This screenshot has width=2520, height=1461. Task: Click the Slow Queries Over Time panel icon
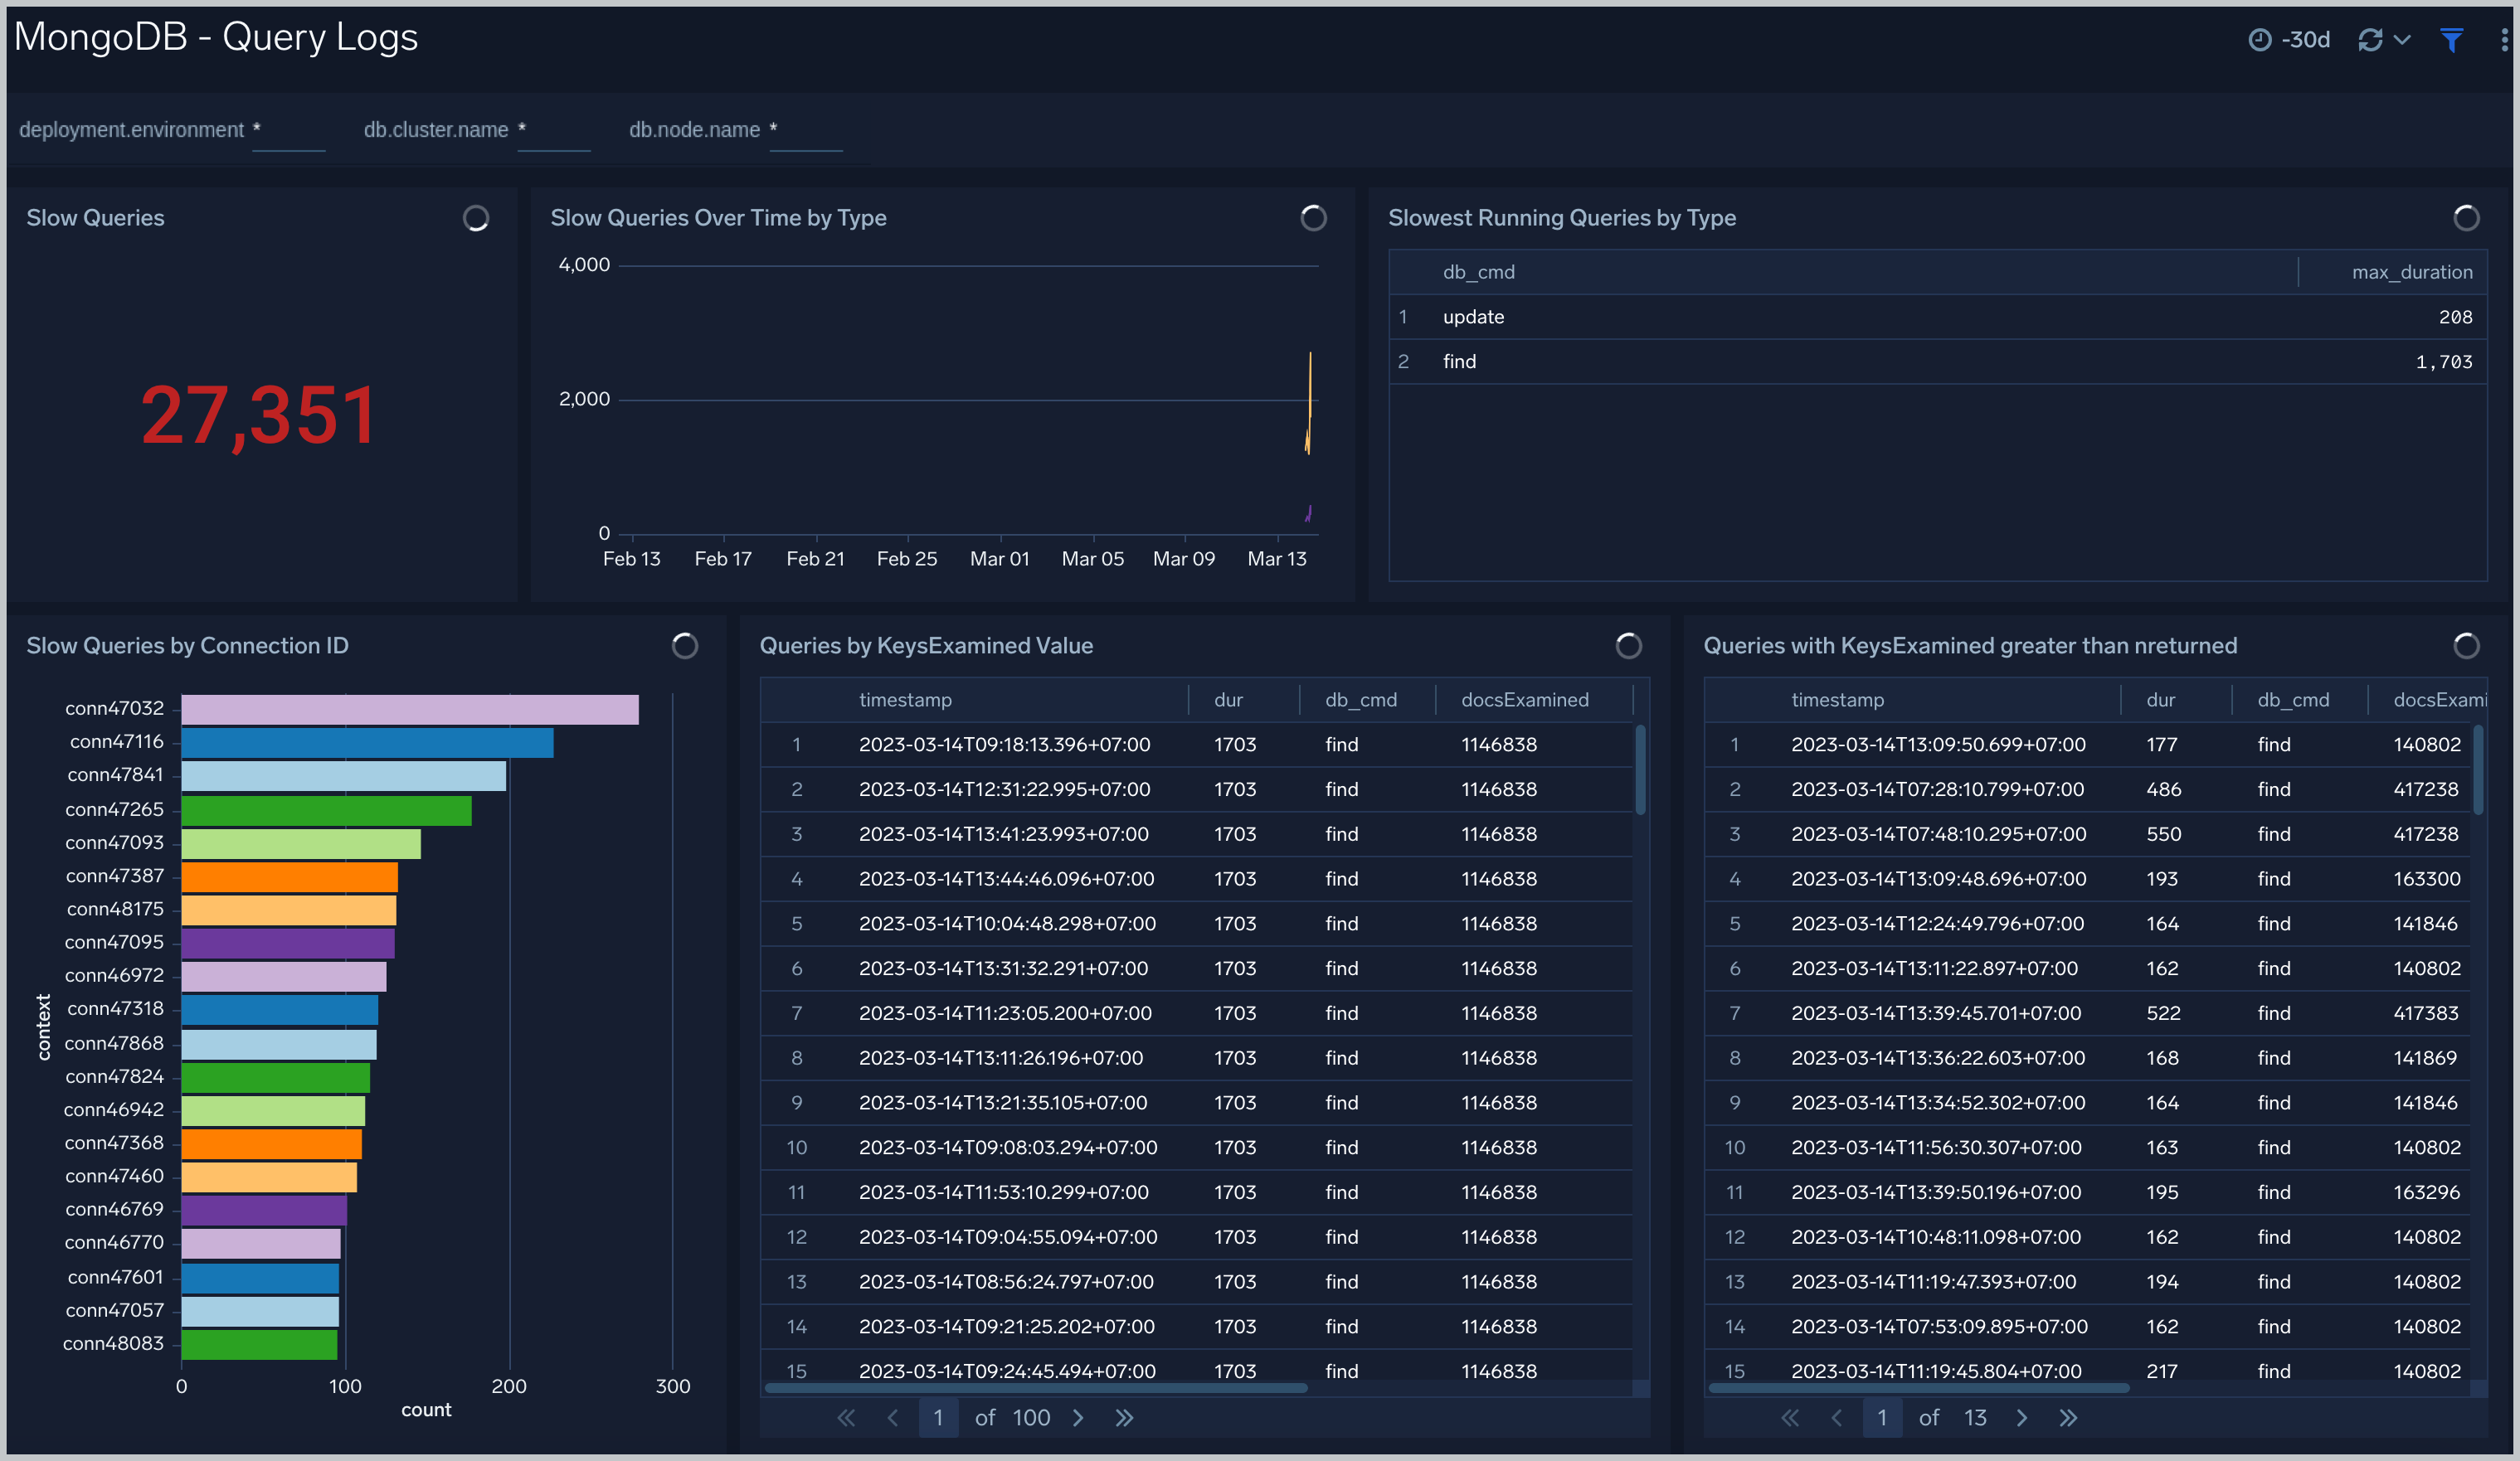[1315, 217]
